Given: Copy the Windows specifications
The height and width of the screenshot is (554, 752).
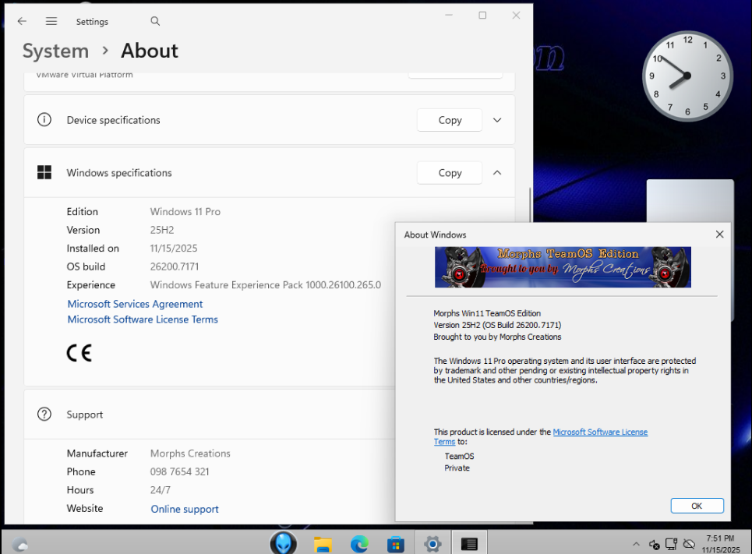Looking at the screenshot, I should pyautogui.click(x=450, y=173).
